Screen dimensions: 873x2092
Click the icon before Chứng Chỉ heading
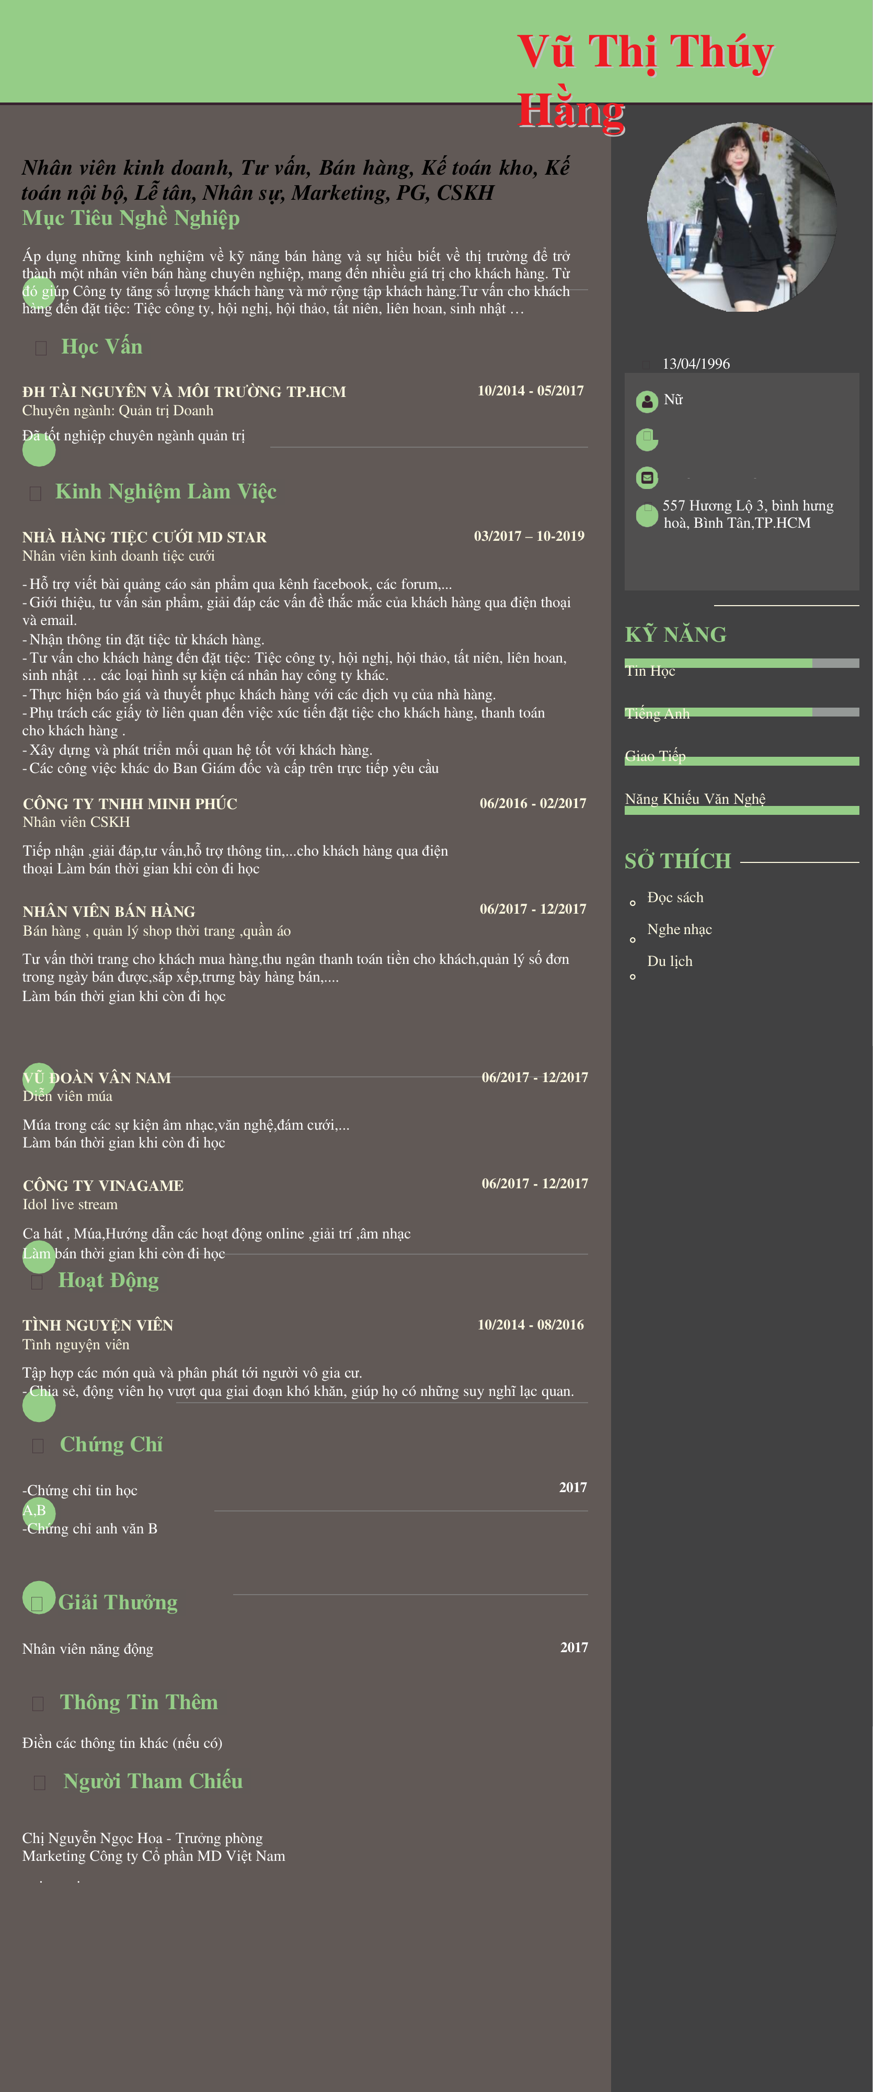coord(37,1446)
